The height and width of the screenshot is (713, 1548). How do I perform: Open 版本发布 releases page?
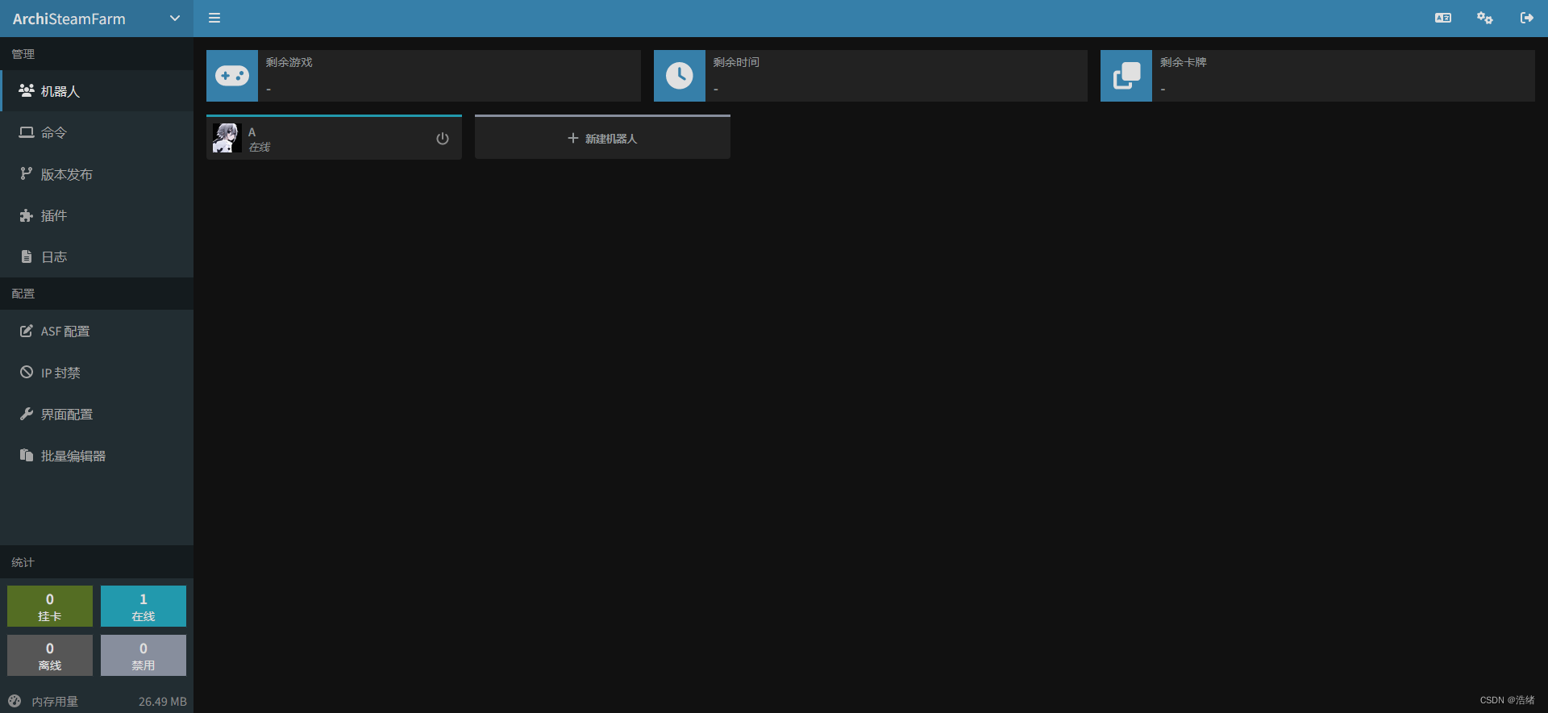point(66,174)
